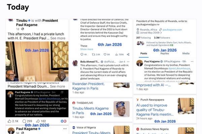Click the share arrow showing 102
This screenshot has height=134, width=202.
(38, 121)
